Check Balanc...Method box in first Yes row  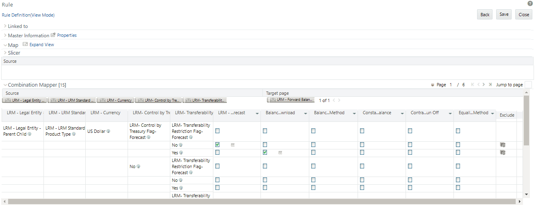[x=313, y=153]
